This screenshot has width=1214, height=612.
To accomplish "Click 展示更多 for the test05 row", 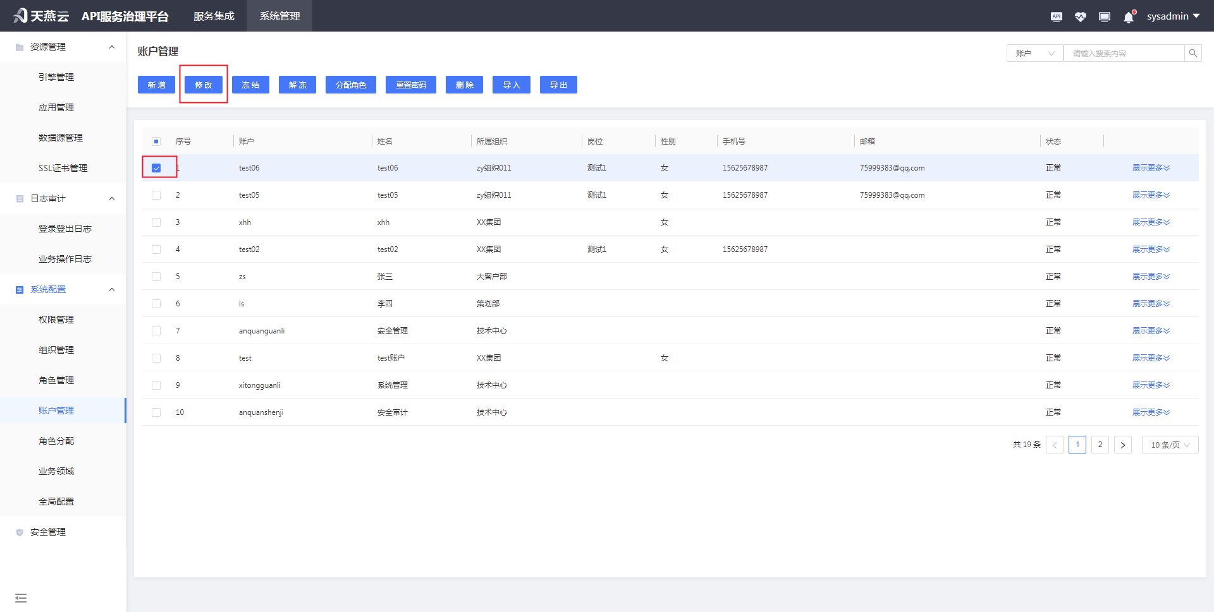I will 1150,195.
